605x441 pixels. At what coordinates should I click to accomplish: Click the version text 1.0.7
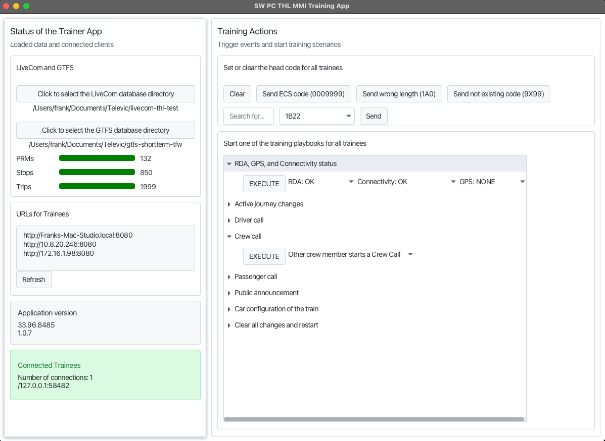click(25, 334)
